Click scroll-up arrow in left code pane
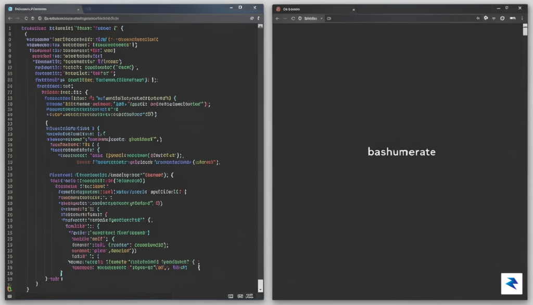Screen dimensions: 533x305 pyautogui.click(x=260, y=26)
